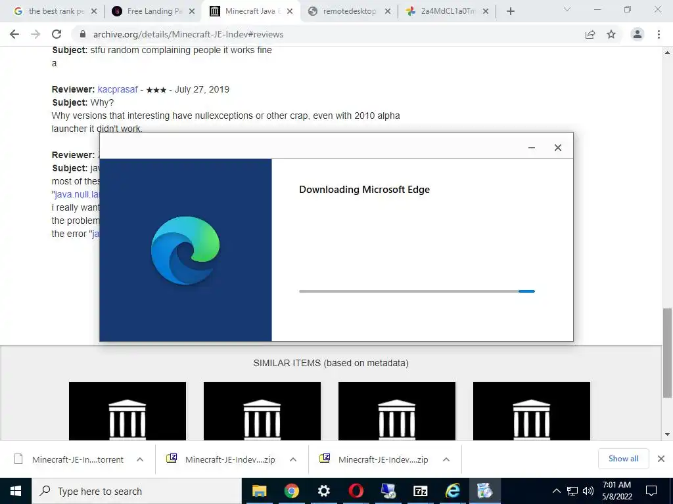Open Google Chrome from the taskbar

click(291, 491)
